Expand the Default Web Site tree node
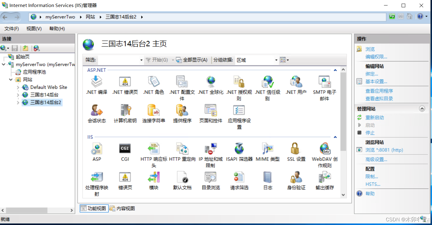 tap(18, 87)
